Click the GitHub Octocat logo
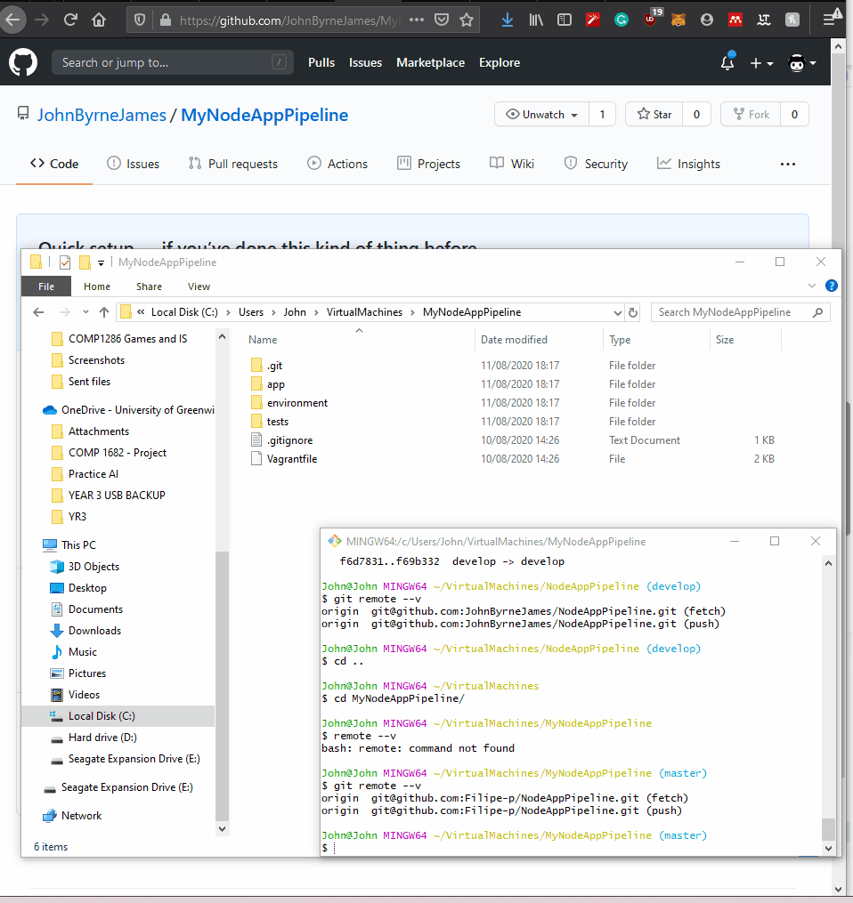853x903 pixels. point(23,62)
